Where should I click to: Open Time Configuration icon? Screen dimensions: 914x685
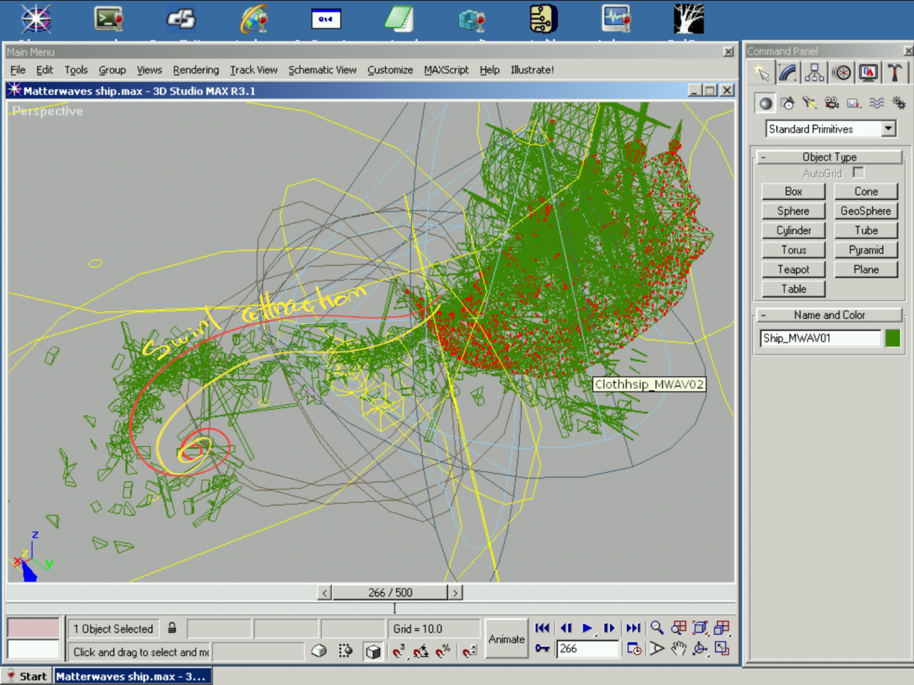click(634, 648)
